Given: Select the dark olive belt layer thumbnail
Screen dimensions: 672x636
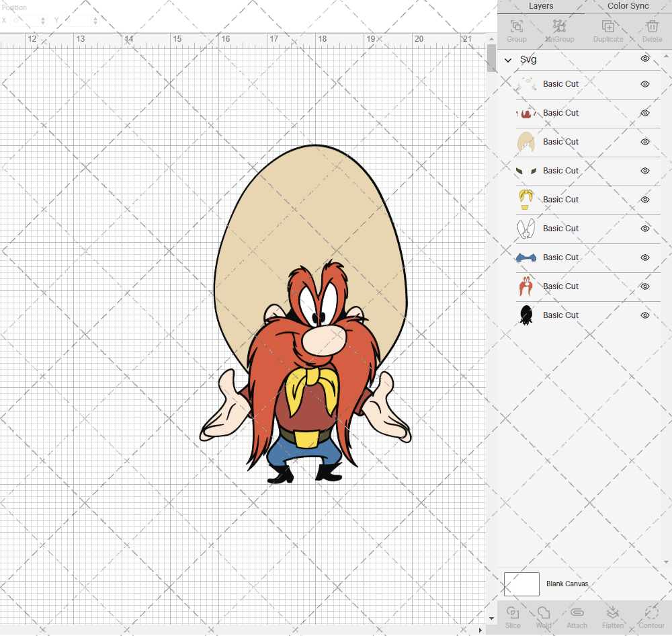Looking at the screenshot, I should [x=526, y=171].
